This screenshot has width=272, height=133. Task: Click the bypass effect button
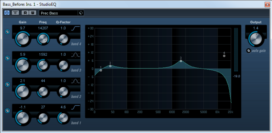coord(15,13)
